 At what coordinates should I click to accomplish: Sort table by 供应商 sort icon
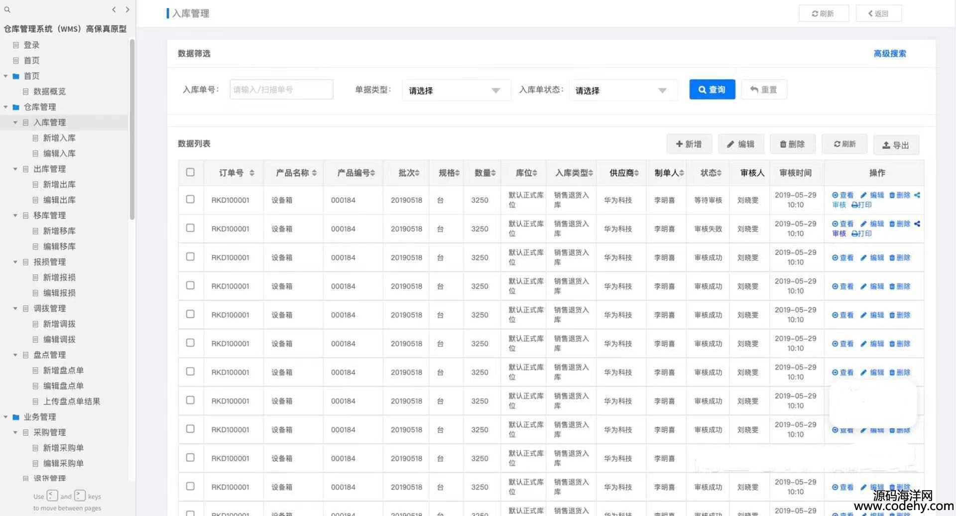click(636, 173)
